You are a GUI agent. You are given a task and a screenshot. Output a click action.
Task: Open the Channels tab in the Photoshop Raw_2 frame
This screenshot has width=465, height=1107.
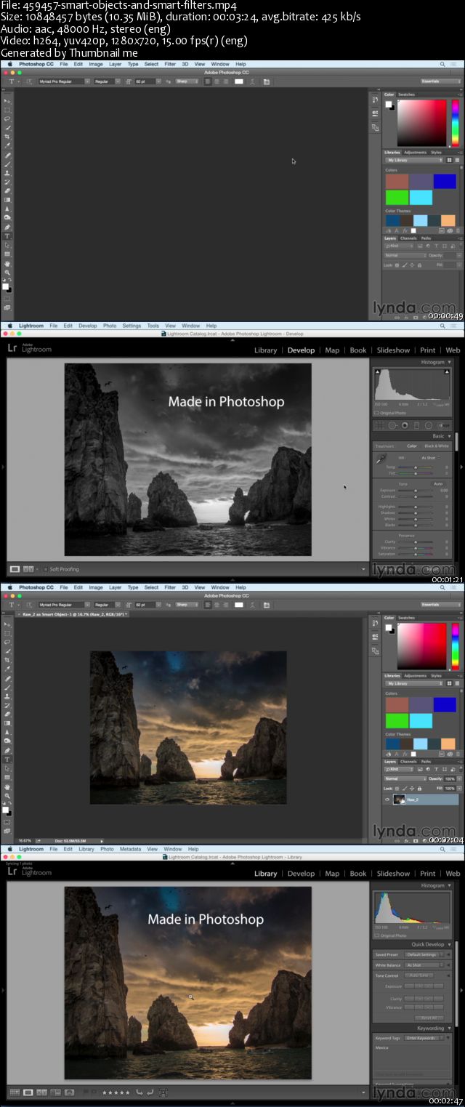pos(408,762)
